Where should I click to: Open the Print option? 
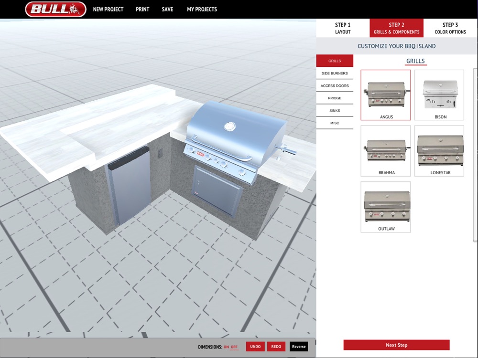[142, 10]
